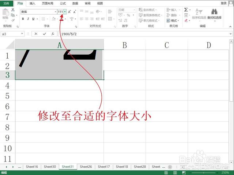Click the New Sheet plus icon
This screenshot has height=175, width=234.
click(x=170, y=167)
